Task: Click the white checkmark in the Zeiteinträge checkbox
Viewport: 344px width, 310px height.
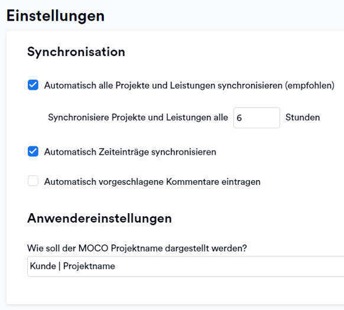Action: click(33, 152)
